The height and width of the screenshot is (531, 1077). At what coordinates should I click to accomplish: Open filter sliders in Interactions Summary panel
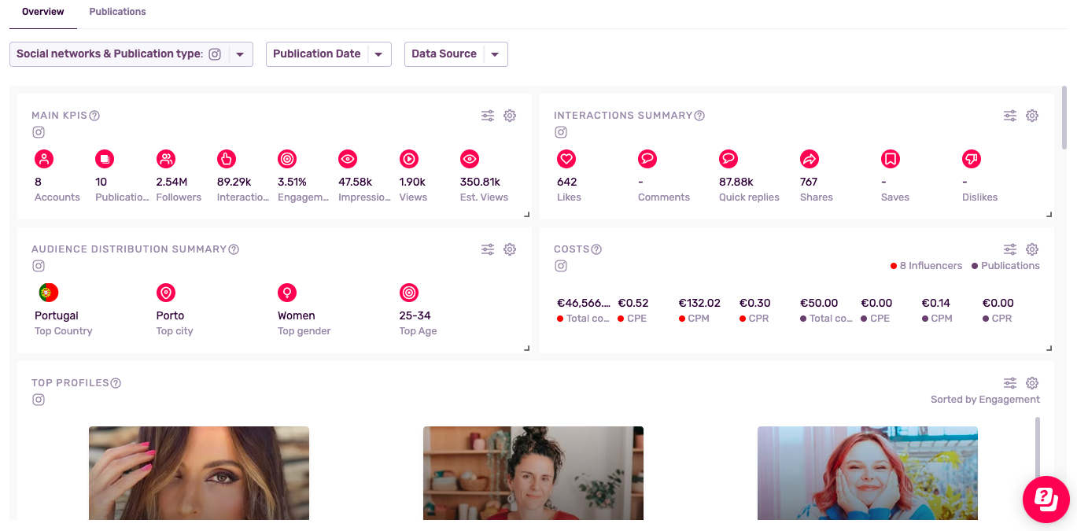coord(1010,116)
